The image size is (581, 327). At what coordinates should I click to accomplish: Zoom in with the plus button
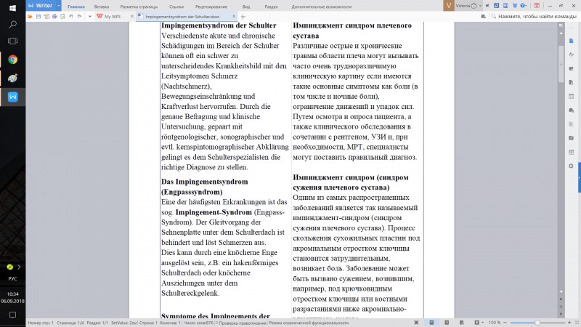[569, 323]
